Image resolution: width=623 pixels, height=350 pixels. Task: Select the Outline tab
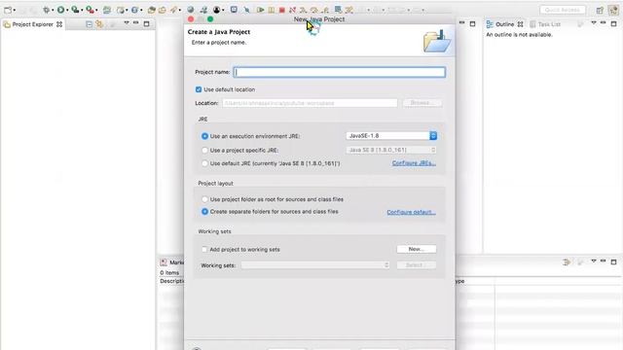504,24
